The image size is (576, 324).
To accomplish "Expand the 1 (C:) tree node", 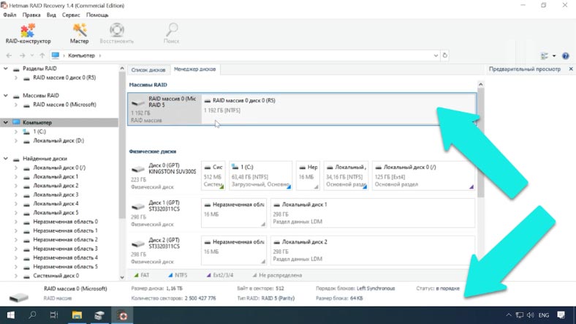I will (x=16, y=132).
